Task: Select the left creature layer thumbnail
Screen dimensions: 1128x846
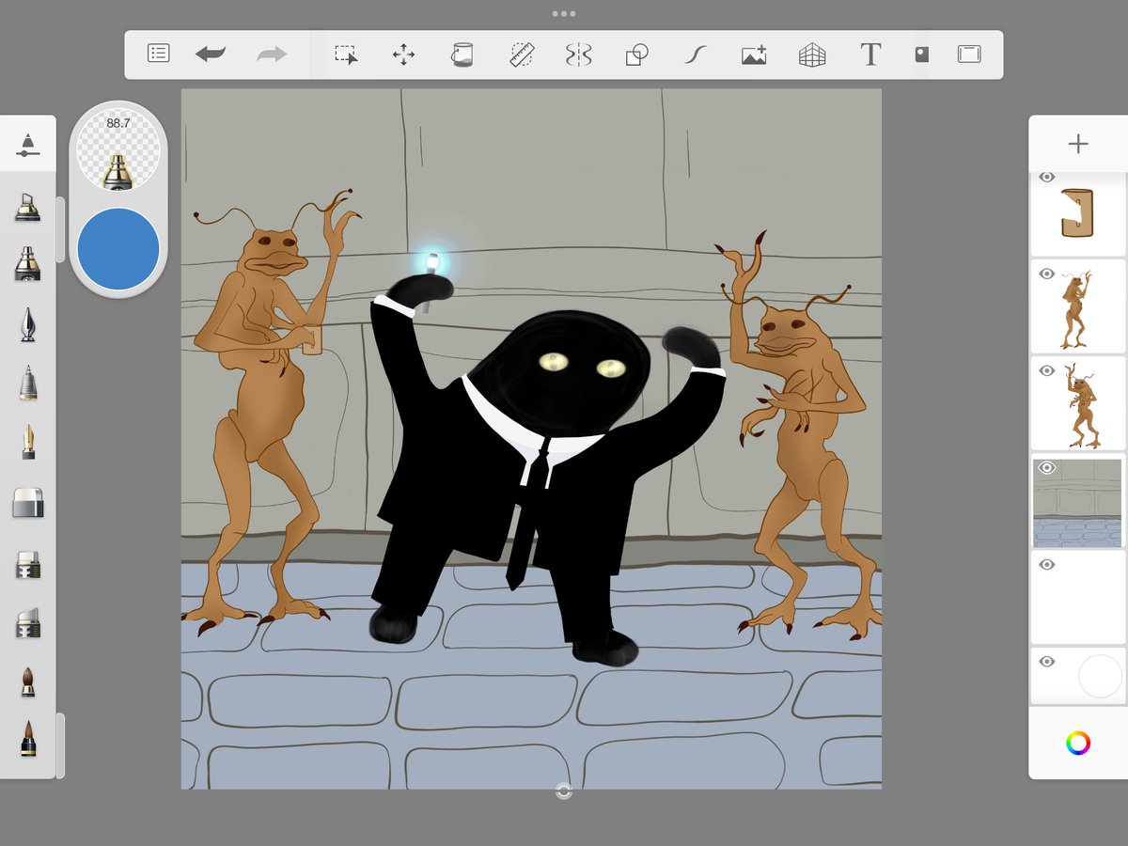Action: coord(1078,306)
